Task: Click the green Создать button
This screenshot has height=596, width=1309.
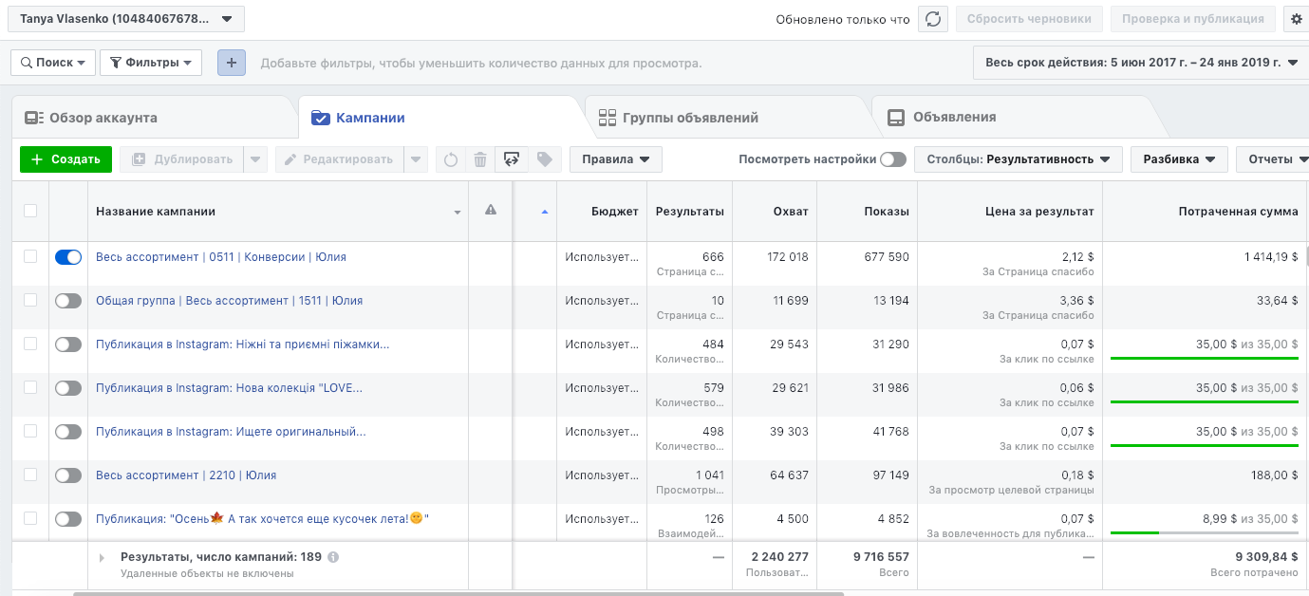Action: pos(65,159)
